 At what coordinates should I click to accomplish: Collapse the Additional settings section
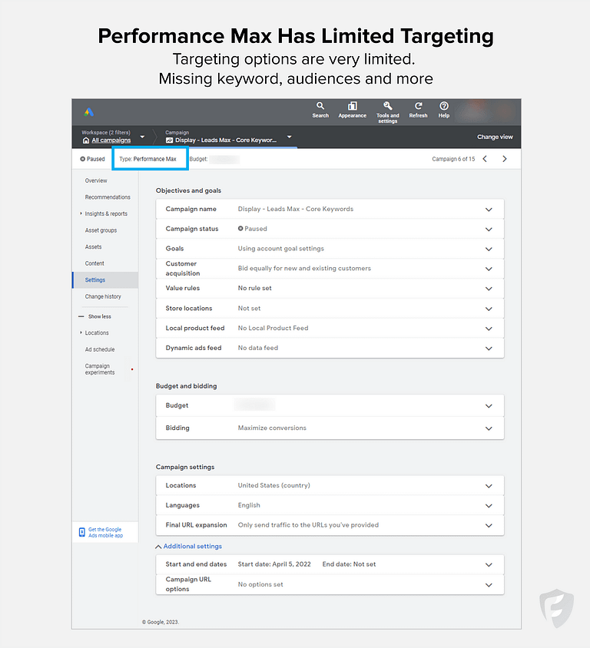tap(189, 545)
